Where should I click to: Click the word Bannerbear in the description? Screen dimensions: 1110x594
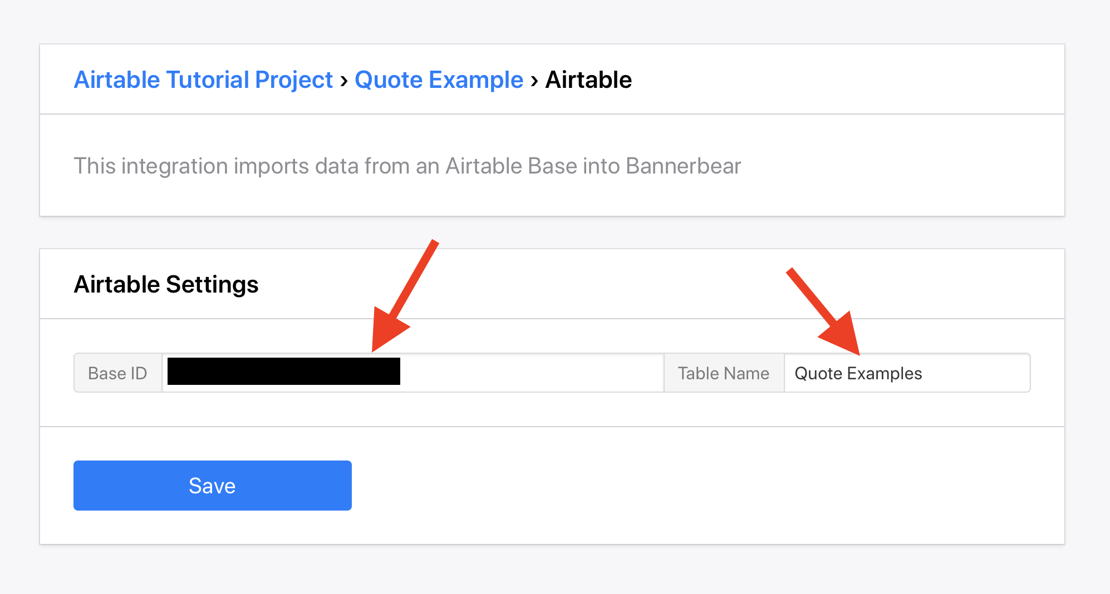683,166
